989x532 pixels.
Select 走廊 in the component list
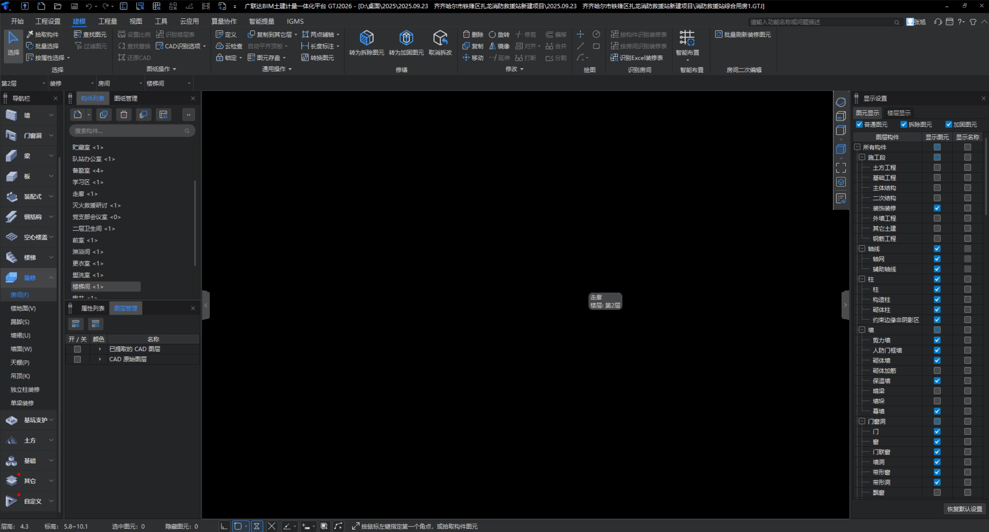(85, 194)
